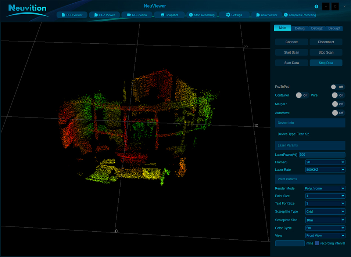This screenshot has width=351, height=257.
Task: Click compress Recording in the toolbar
Action: point(300,15)
